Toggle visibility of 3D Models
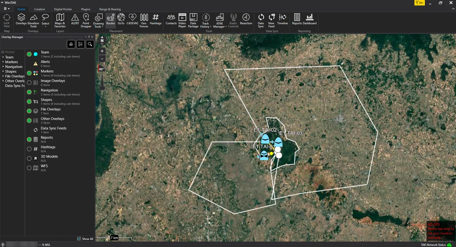Viewport: 456px width, 247px height. pos(29,158)
